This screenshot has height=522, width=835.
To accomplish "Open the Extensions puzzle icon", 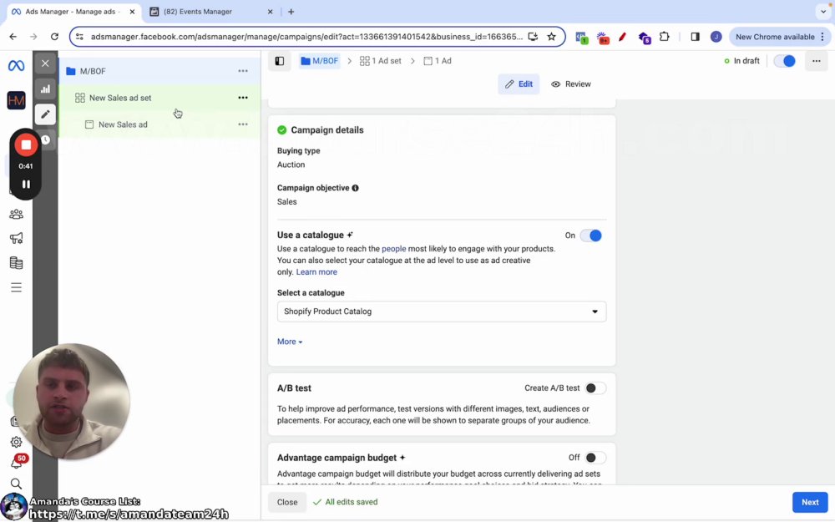I will pyautogui.click(x=664, y=37).
